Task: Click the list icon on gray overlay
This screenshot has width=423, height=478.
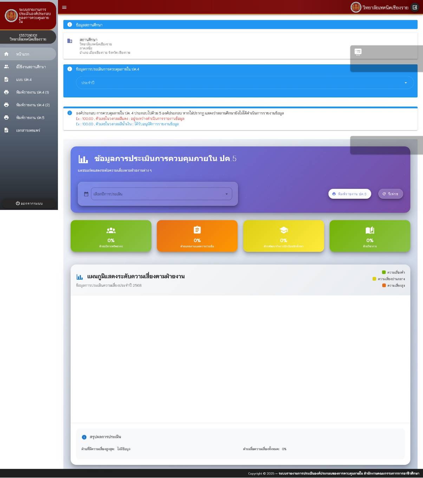Action: click(358, 52)
